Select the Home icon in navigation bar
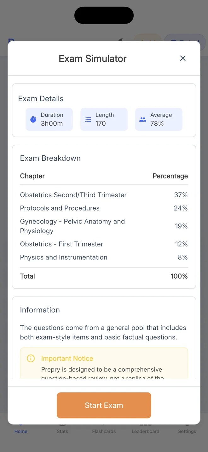The width and height of the screenshot is (208, 452). (x=20, y=429)
